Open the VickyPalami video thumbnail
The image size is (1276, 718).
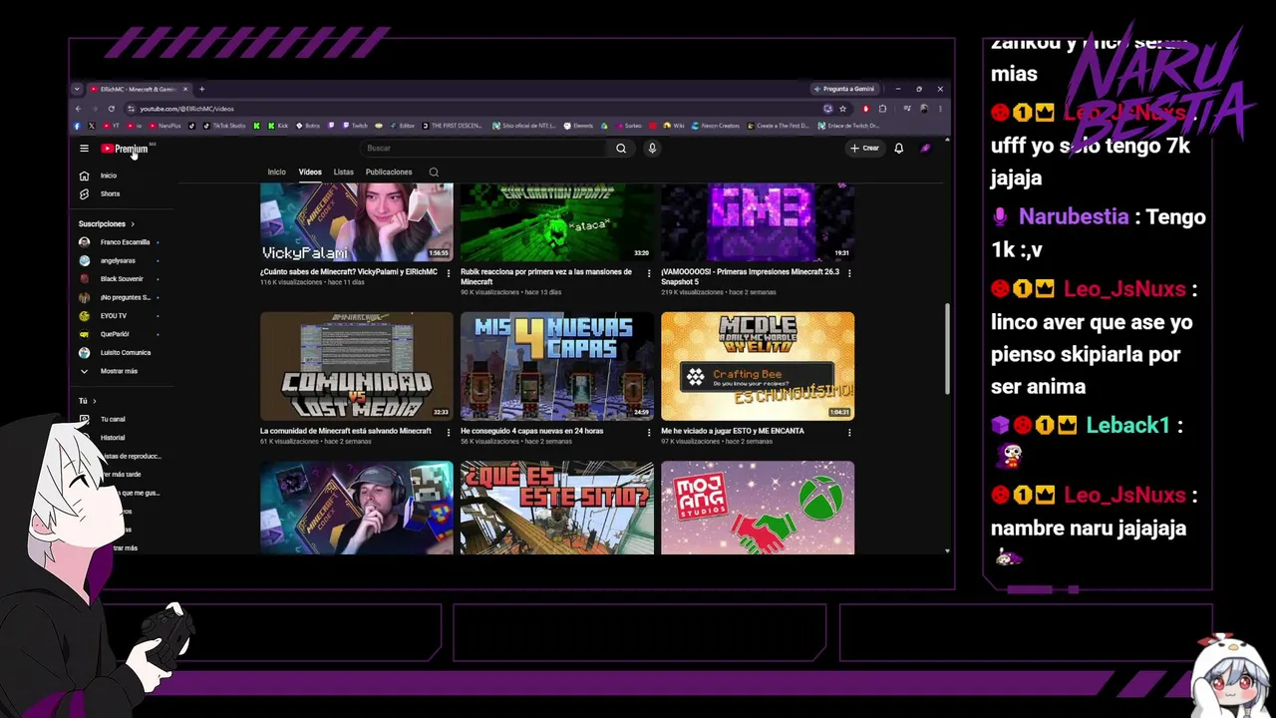356,222
